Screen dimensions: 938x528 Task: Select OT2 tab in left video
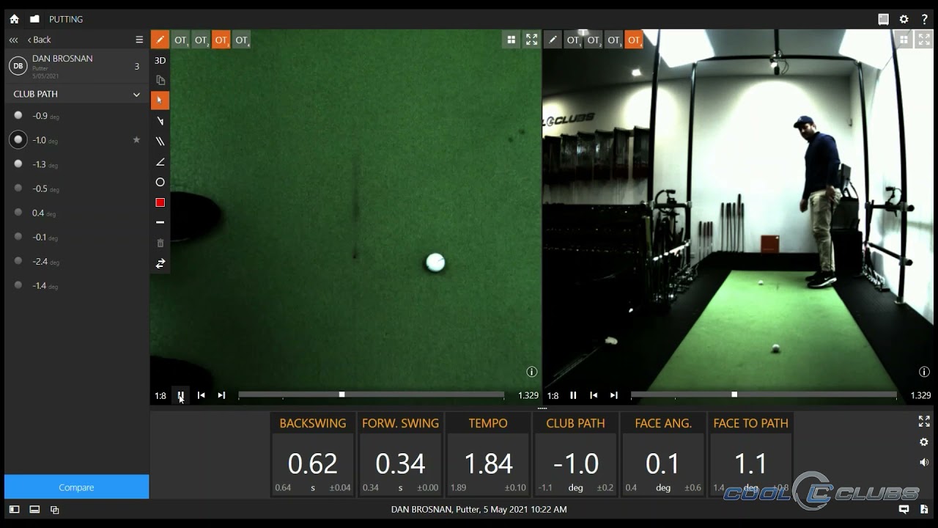coord(201,40)
